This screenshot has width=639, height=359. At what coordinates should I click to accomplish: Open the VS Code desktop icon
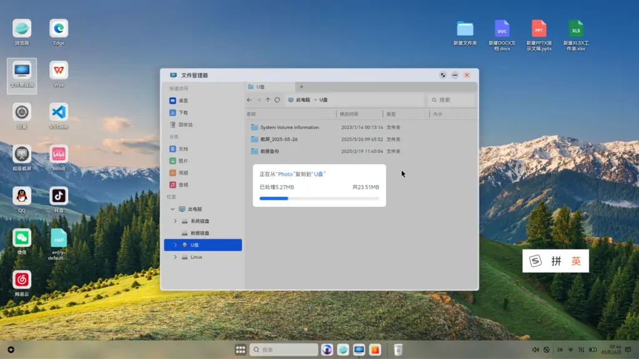(x=59, y=113)
